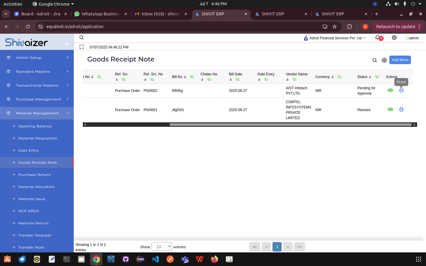Open the notifications bell icon
Image resolution: width=426 pixels, height=266 pixels.
[377, 38]
